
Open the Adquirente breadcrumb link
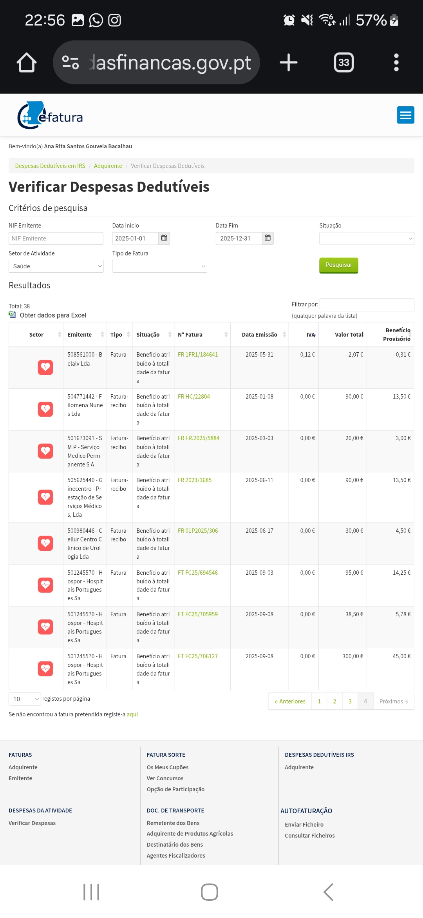pyautogui.click(x=108, y=166)
